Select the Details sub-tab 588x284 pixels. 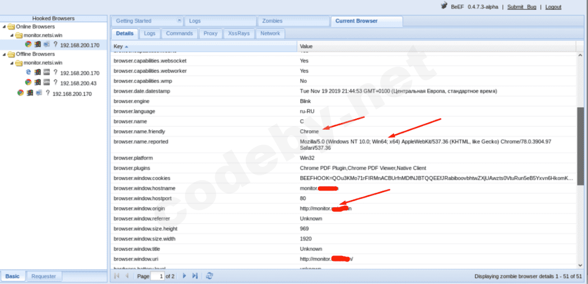(x=125, y=34)
